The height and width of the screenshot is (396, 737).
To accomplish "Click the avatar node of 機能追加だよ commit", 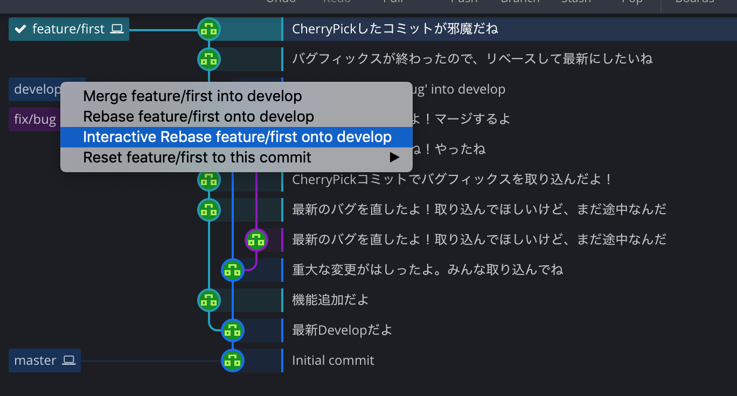I will tap(208, 300).
